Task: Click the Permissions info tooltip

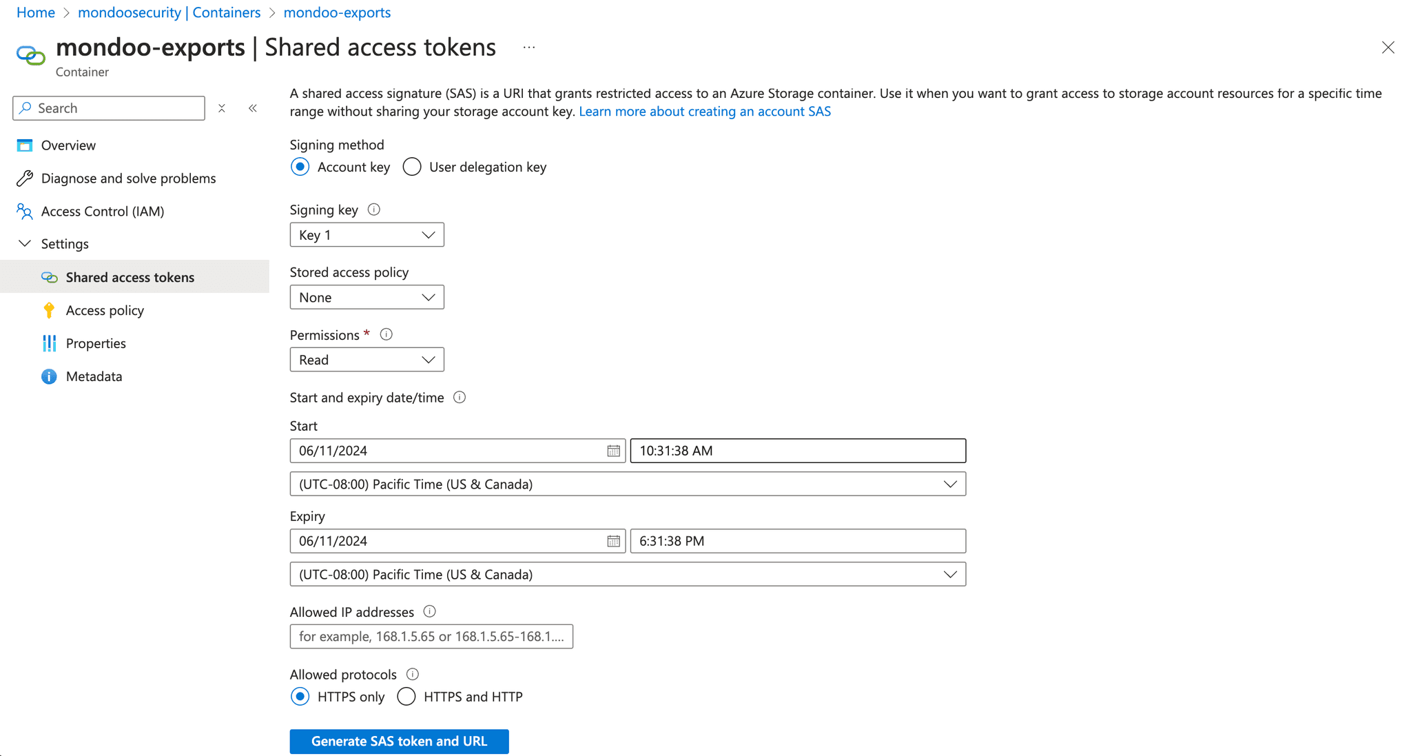Action: coord(386,334)
